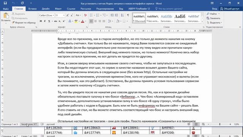
Task: Align text left in paragraph group
Action: point(91,21)
